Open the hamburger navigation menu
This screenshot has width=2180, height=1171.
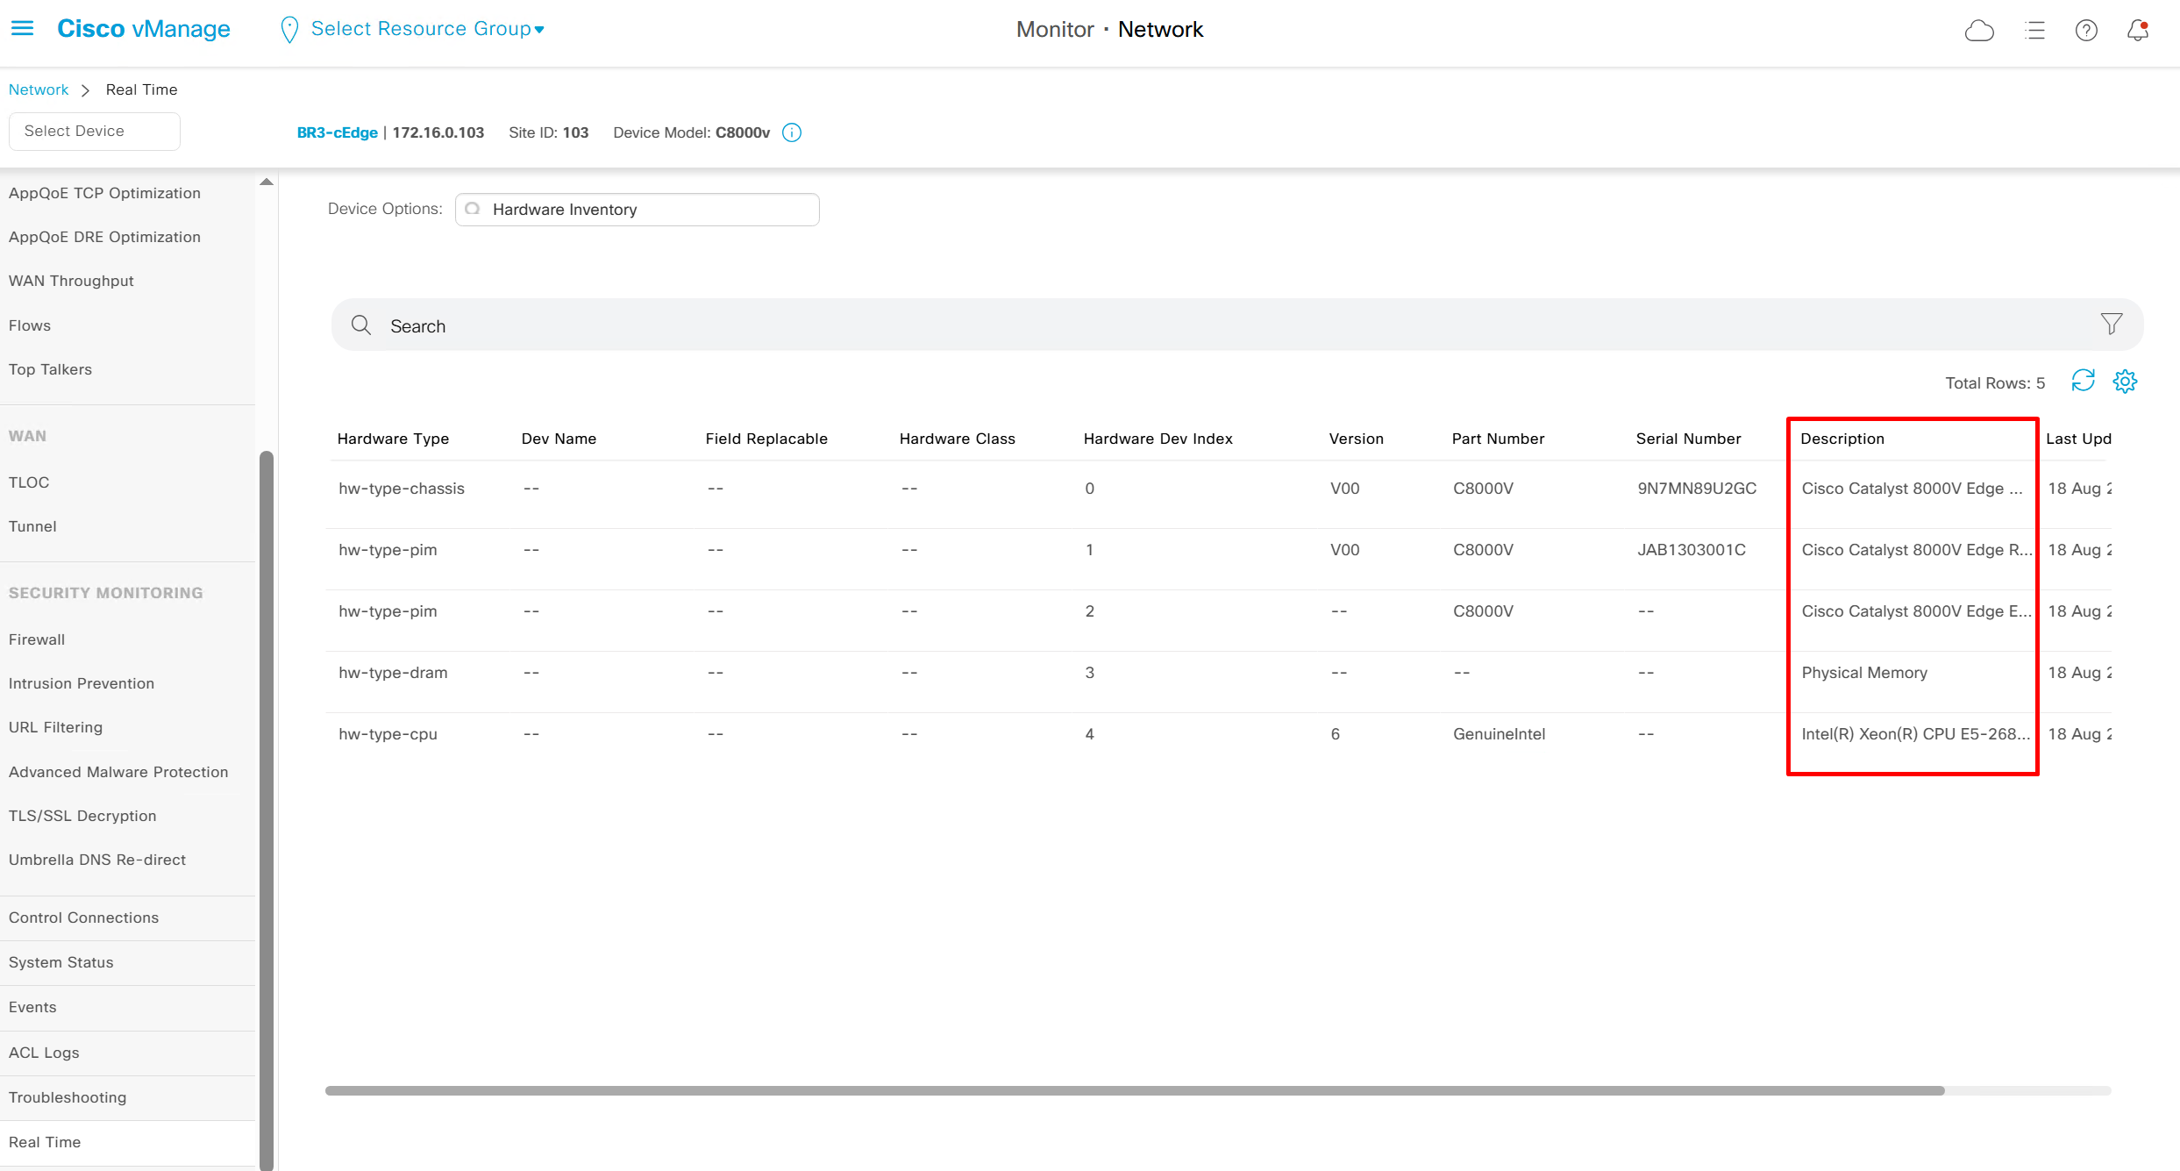[22, 29]
